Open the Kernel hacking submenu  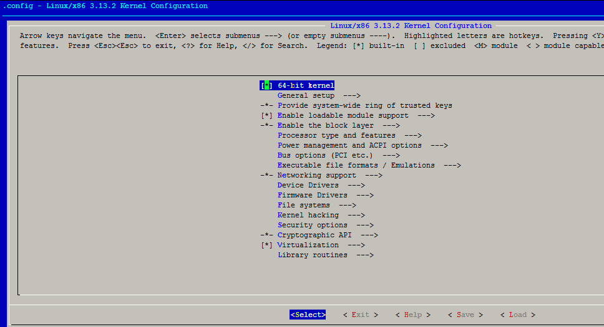321,215
